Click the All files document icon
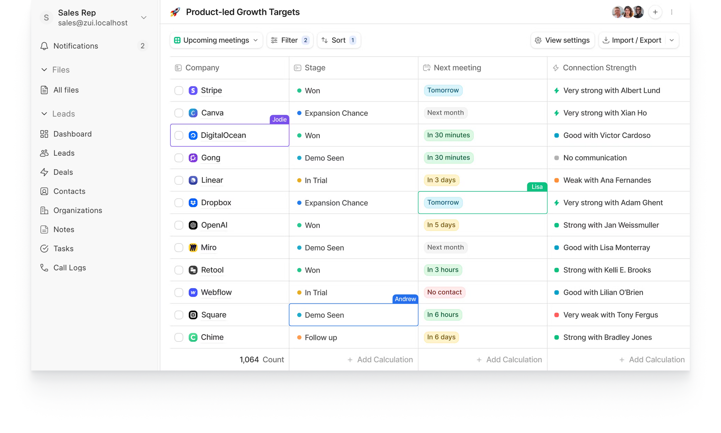 [x=44, y=90]
